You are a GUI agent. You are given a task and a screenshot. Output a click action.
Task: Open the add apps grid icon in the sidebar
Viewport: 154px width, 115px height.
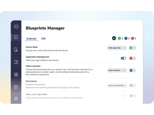pyautogui.click(x=16, y=87)
